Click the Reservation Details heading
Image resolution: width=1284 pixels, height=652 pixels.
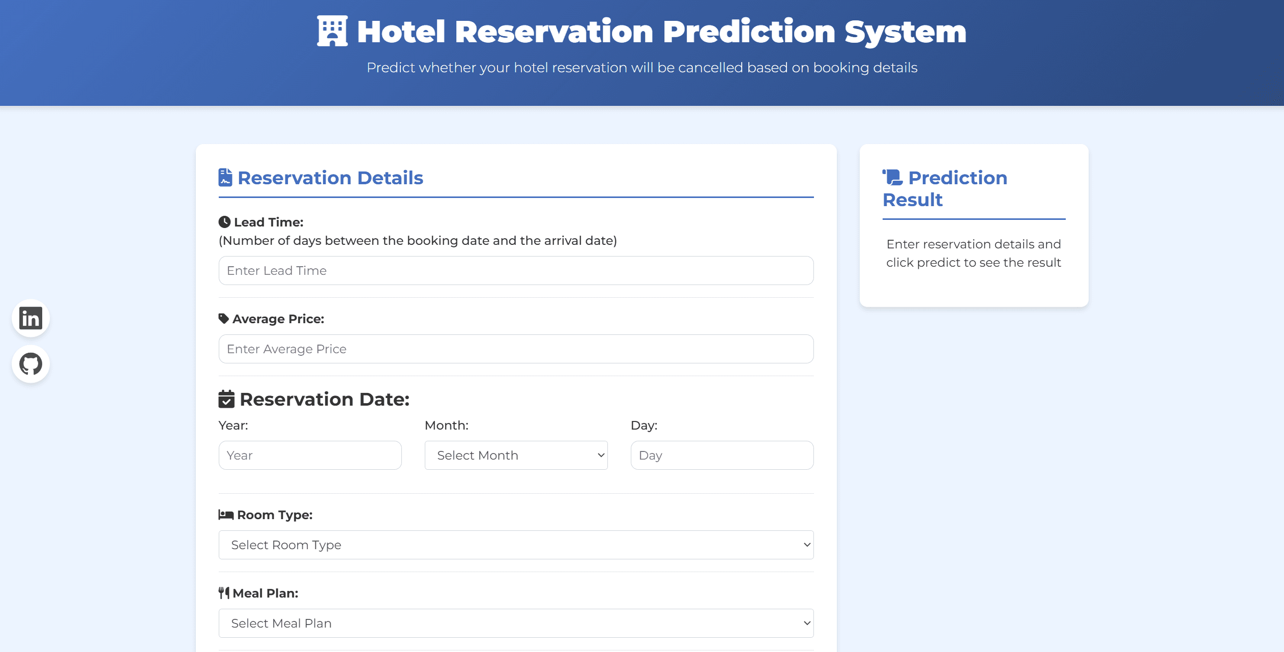(330, 177)
